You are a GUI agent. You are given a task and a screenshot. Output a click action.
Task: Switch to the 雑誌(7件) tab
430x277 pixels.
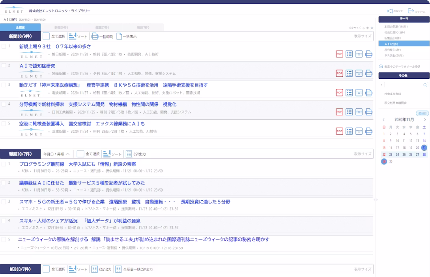(x=102, y=28)
